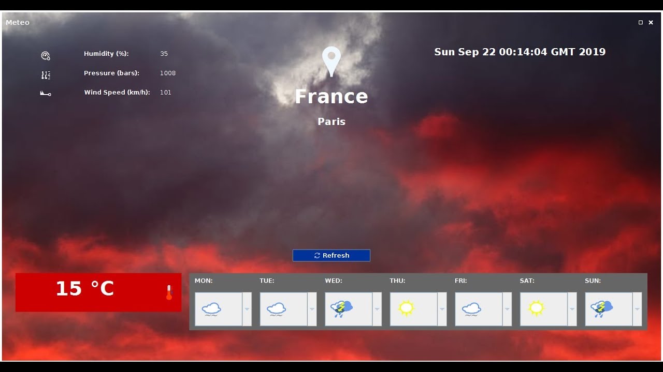Click the humidity gauge icon
663x372 pixels.
pyautogui.click(x=46, y=56)
